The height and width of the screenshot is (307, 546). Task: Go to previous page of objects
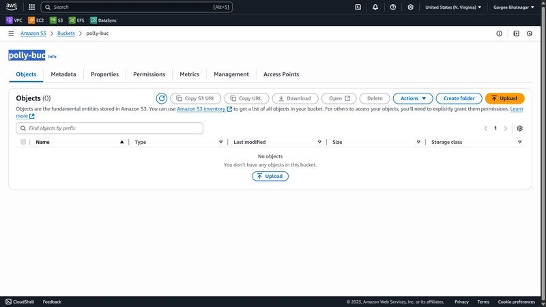[485, 128]
